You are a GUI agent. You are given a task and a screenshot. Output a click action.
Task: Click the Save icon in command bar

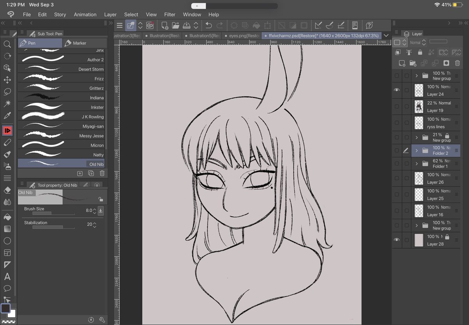point(186,25)
